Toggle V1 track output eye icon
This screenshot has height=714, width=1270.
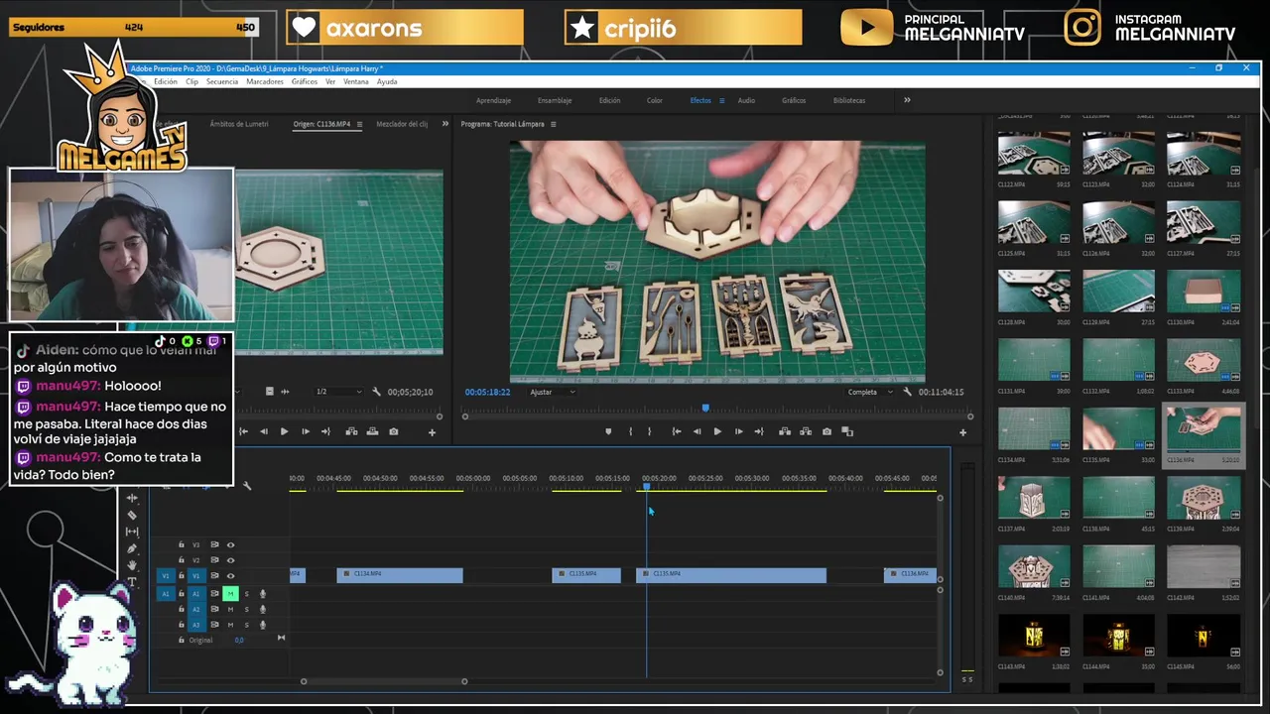pyautogui.click(x=230, y=576)
